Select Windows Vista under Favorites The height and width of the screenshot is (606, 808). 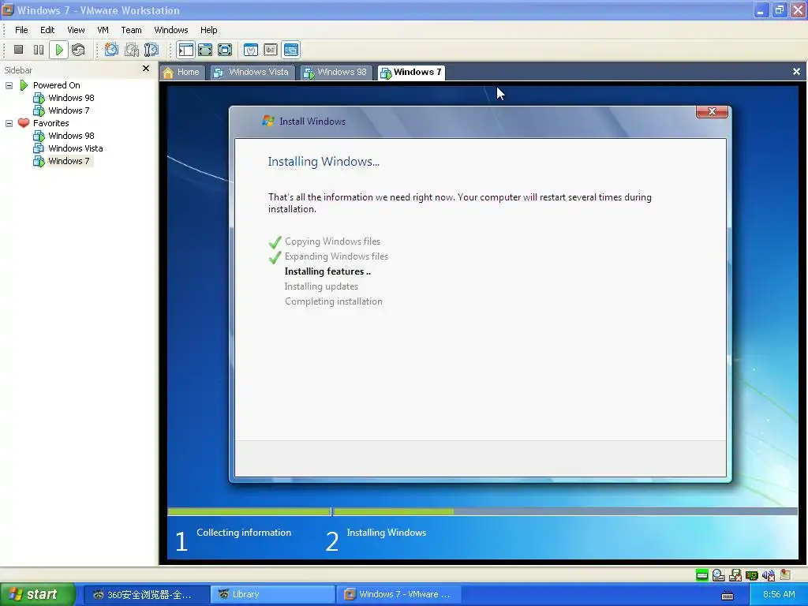pos(75,148)
